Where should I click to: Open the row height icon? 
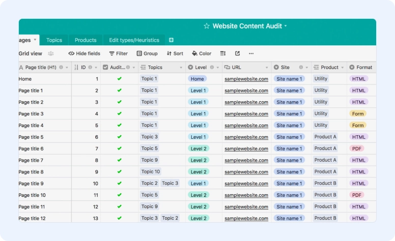tap(223, 53)
